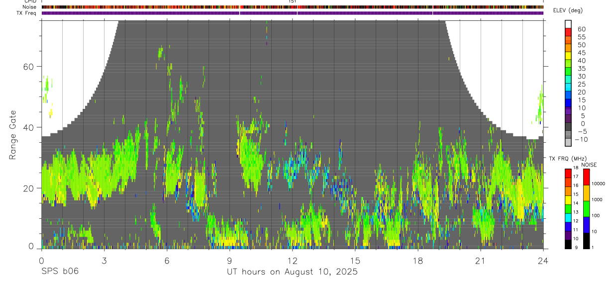Viewport: 611px width, 282px height.
Task: Click the black 9 MHz TX frequency swatch
Action: 568,244
